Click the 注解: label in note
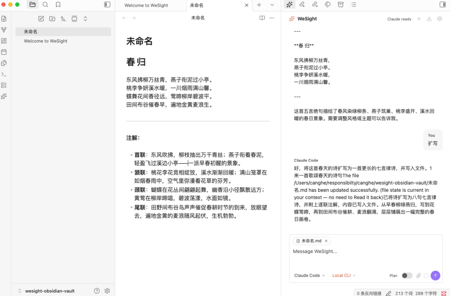450x296 pixels. point(133,138)
